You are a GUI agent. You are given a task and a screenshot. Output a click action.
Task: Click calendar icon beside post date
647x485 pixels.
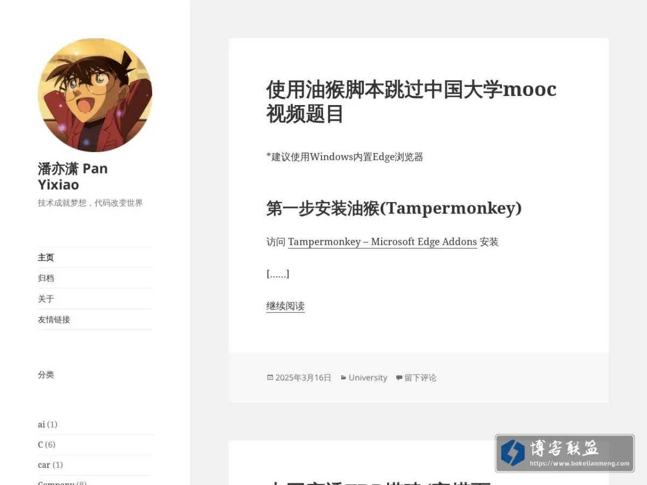[x=270, y=378]
